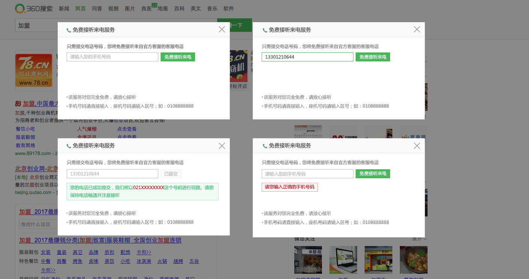The height and width of the screenshot is (279, 529).
Task: Close the dialog with the 已提交 button
Action: coord(222,146)
